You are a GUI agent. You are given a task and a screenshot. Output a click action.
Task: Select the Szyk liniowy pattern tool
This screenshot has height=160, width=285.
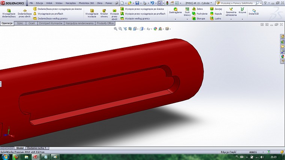pyautogui.click(x=187, y=12)
